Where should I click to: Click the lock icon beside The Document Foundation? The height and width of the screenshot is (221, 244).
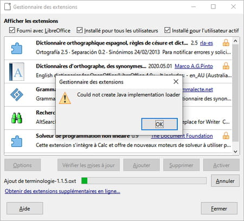[x=226, y=135]
